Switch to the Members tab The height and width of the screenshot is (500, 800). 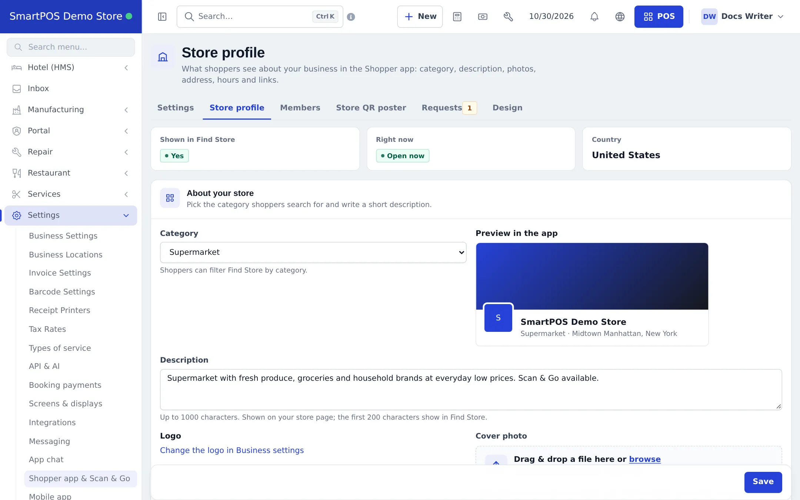300,108
